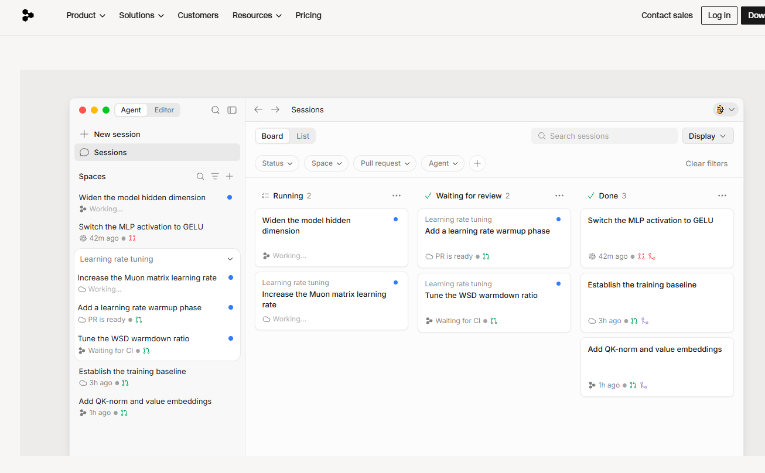This screenshot has height=473, width=765.
Task: Click pull request icon under sidebar Establish the training baseline
Action: 125,383
